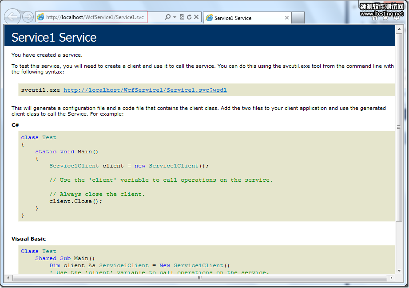Click 'Shared Sub Main()' code line
The height and width of the screenshot is (288, 409).
tap(65, 258)
